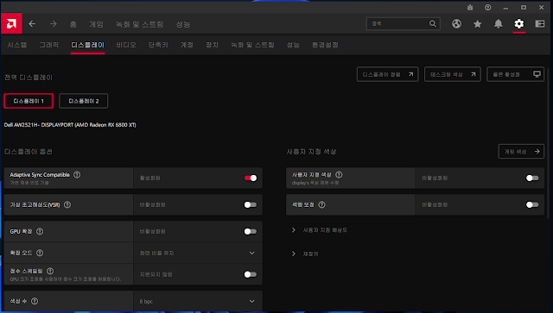The height and width of the screenshot is (313, 553).
Task: Open the 8 bpc color depth dropdown
Action: pos(198,301)
